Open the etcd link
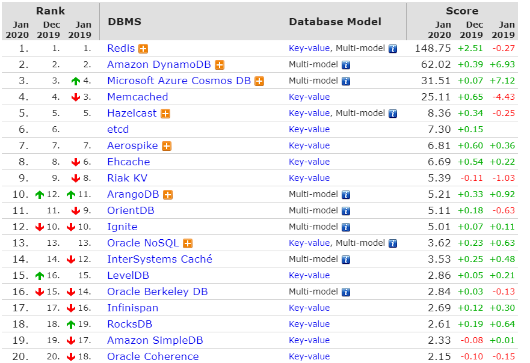The width and height of the screenshot is (530, 363). 118,129
